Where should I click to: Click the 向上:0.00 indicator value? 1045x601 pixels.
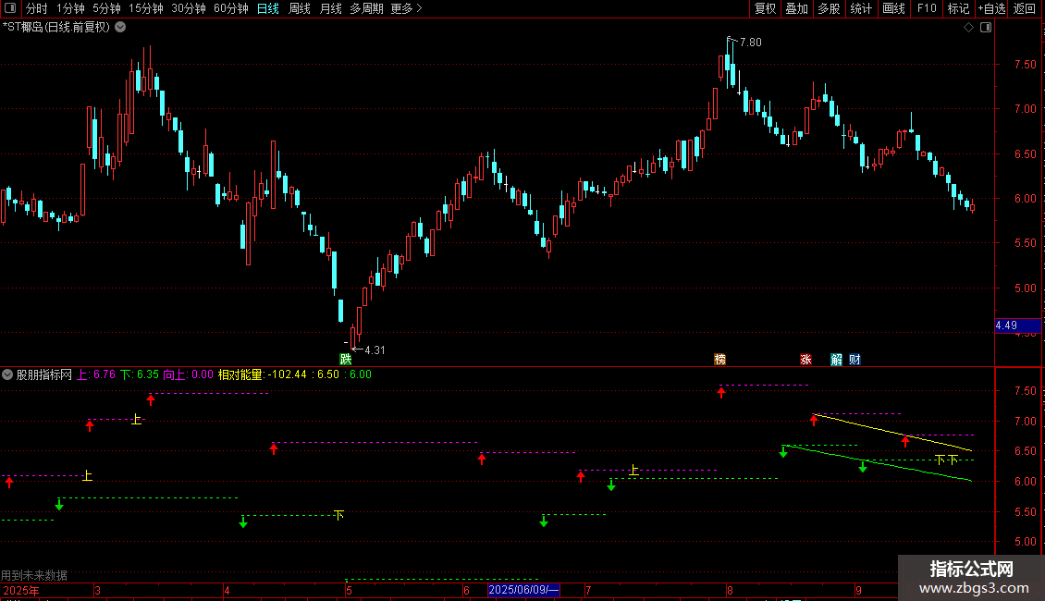[188, 374]
